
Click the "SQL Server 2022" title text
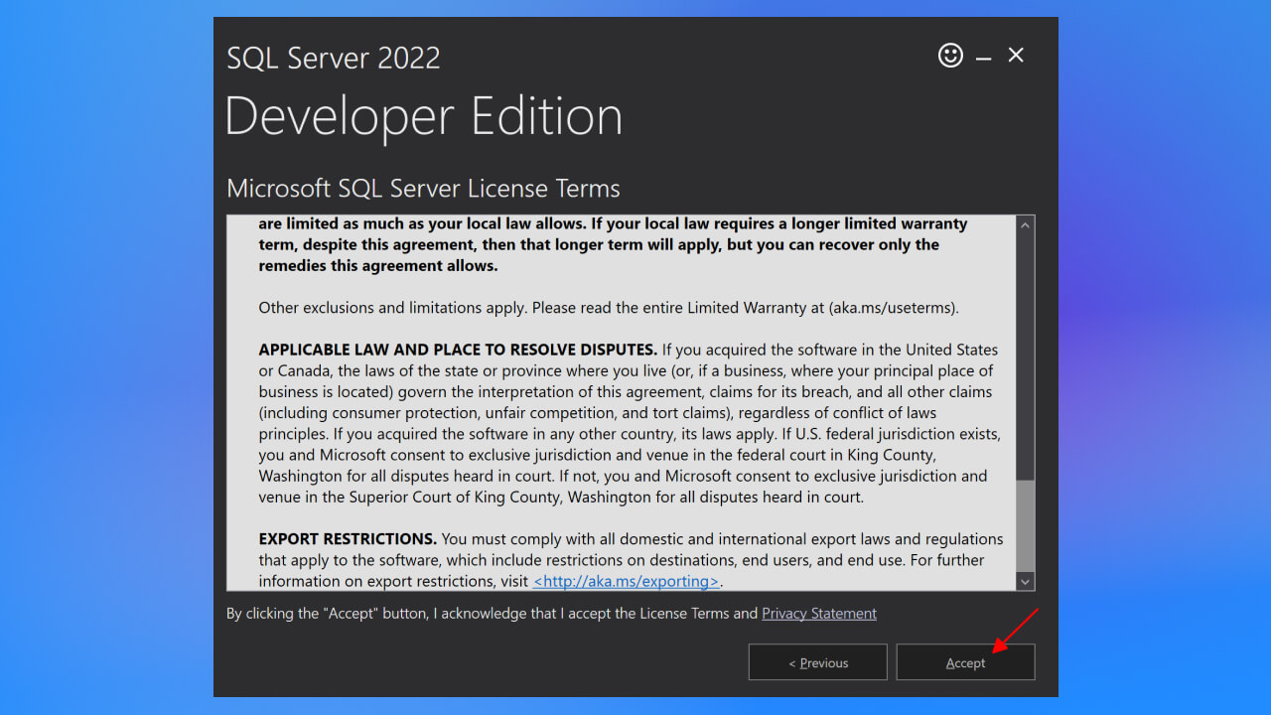[334, 58]
